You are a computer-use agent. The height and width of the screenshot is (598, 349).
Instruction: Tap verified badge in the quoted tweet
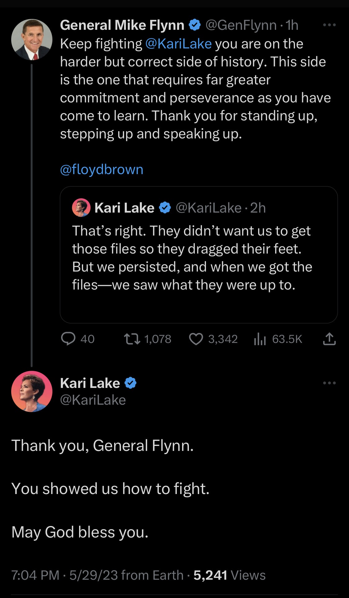click(x=165, y=208)
